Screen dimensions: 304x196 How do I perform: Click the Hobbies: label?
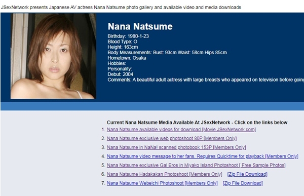(x=117, y=63)
